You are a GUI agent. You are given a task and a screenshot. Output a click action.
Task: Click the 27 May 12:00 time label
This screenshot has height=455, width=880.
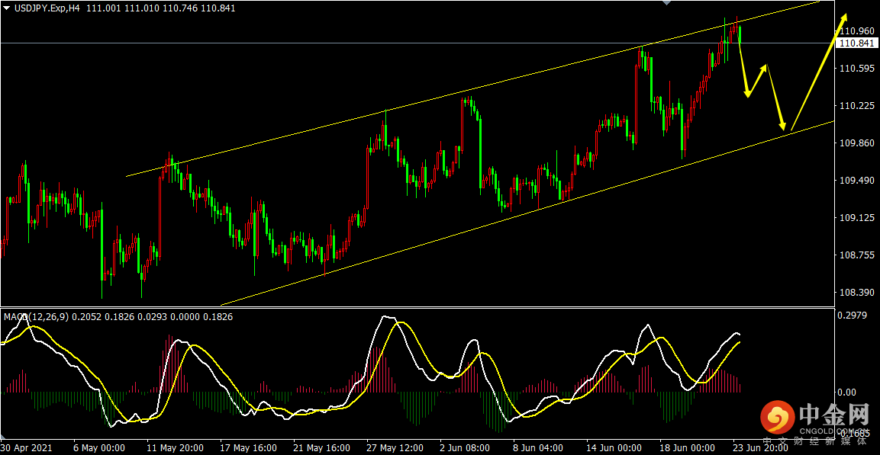pos(395,449)
